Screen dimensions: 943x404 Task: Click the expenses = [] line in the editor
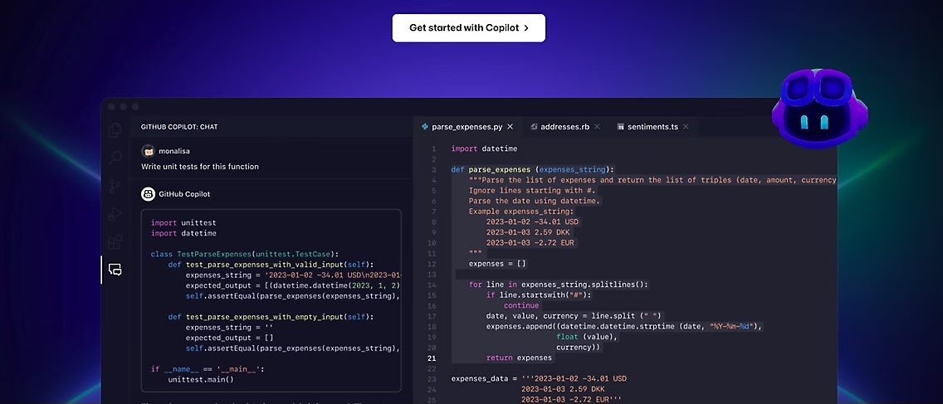pos(497,264)
